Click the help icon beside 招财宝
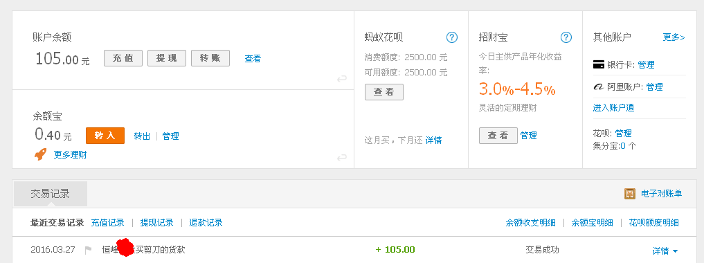This screenshot has width=704, height=263. coord(566,37)
